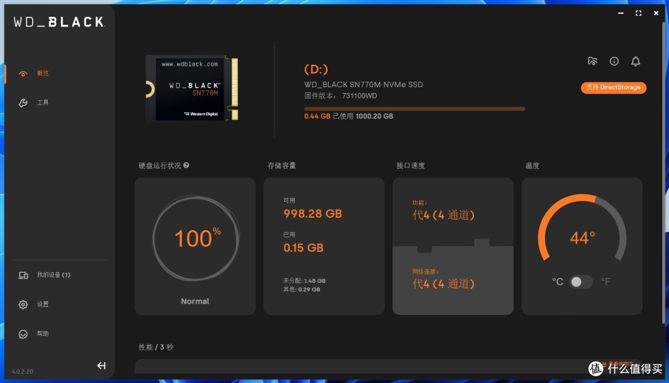
Task: Open the 帮助 help chat icon
Action: point(23,334)
